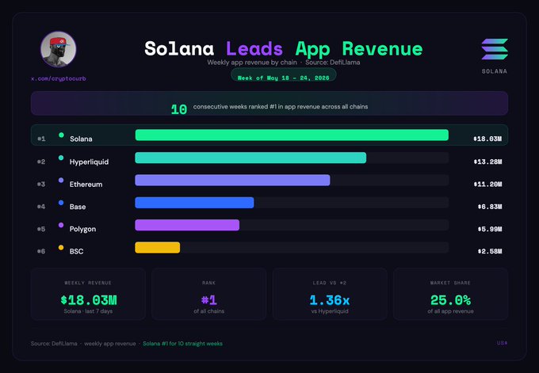The height and width of the screenshot is (373, 539).
Task: Click the #6 rank number beside BSC
Action: [x=41, y=251]
